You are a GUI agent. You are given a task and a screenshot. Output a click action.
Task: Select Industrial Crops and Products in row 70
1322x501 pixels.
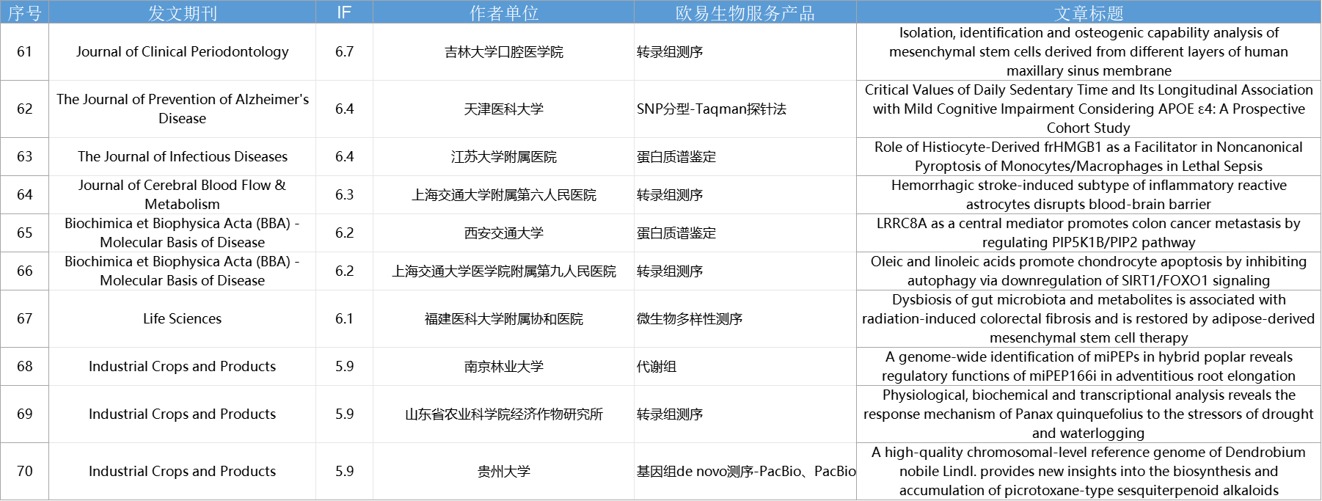pos(182,472)
